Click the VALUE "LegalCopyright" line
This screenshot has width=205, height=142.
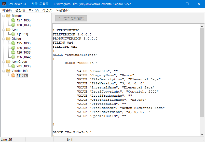point(118,92)
